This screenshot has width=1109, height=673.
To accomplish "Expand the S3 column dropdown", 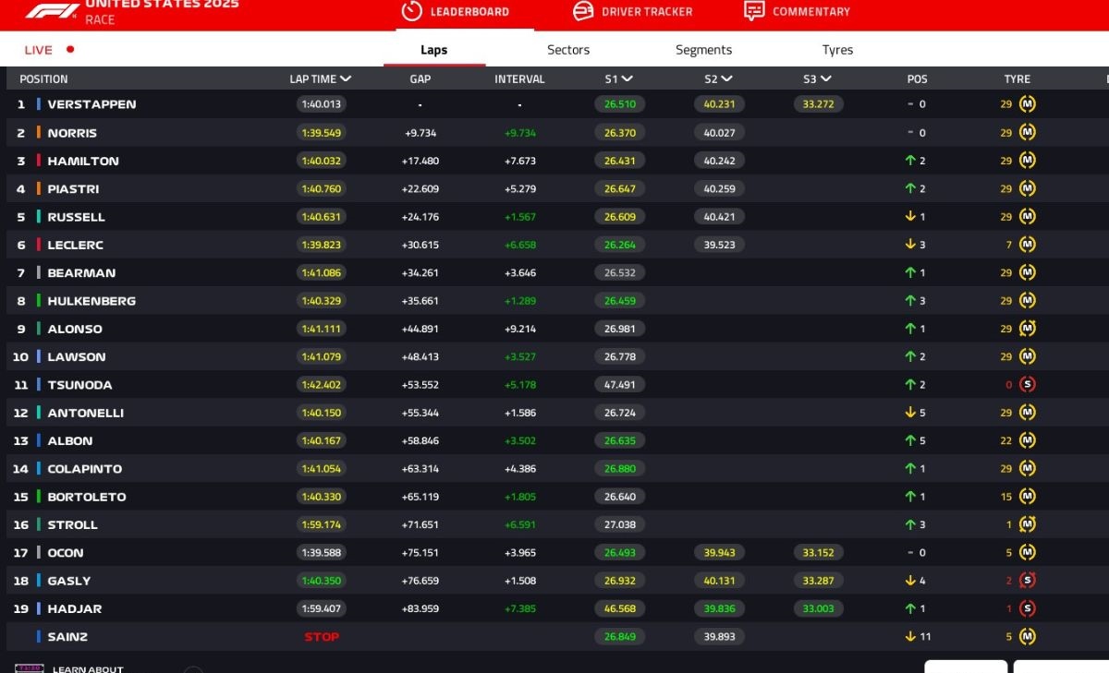I will (825, 79).
